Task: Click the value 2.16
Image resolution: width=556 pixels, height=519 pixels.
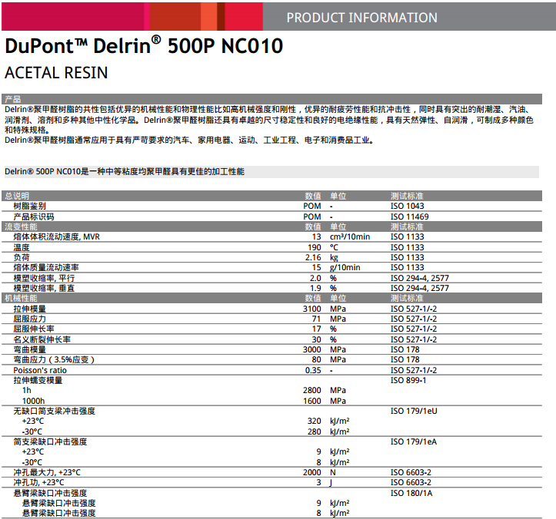Action: click(x=313, y=257)
